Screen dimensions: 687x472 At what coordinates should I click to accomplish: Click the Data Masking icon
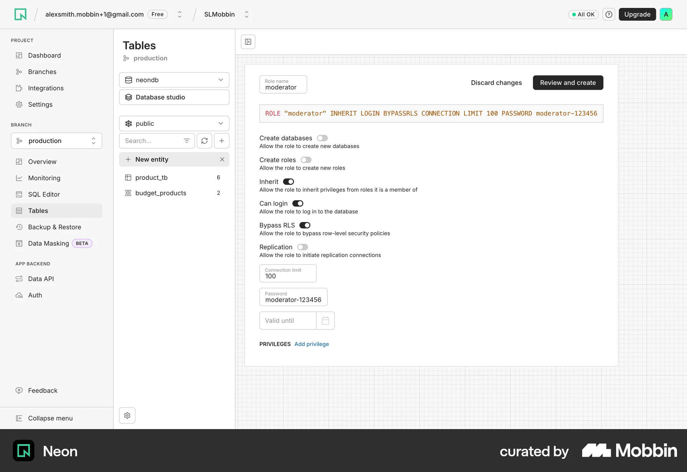19,244
